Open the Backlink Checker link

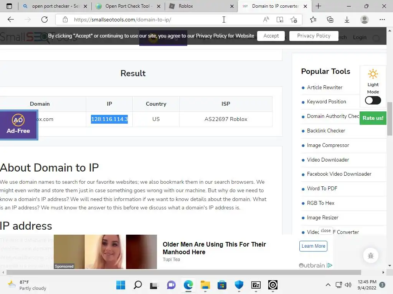tap(326, 131)
